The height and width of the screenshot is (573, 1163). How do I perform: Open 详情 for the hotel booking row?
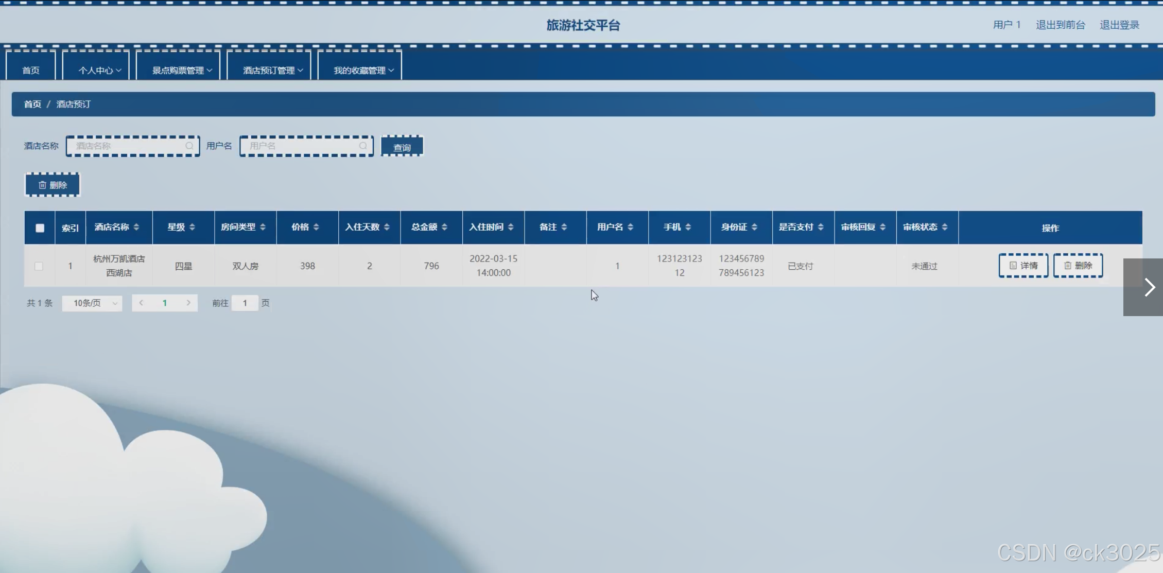(x=1023, y=266)
